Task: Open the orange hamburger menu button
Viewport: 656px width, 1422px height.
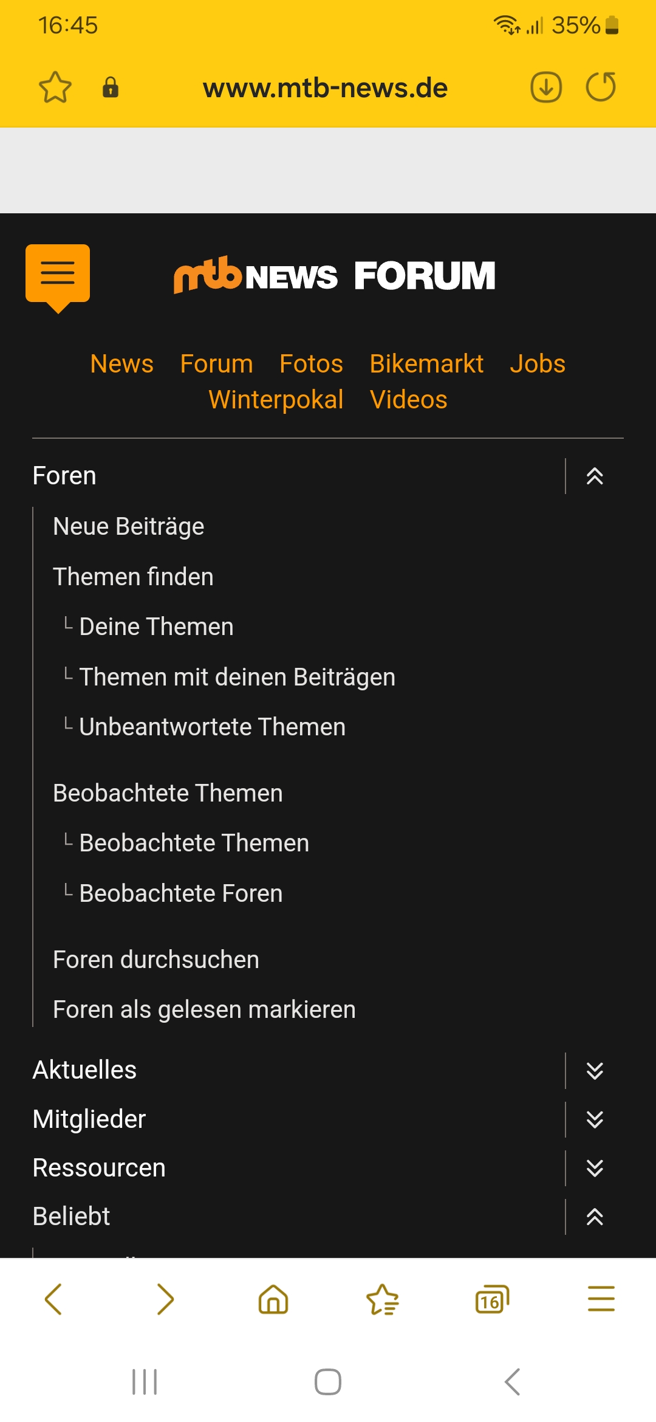Action: pos(58,274)
